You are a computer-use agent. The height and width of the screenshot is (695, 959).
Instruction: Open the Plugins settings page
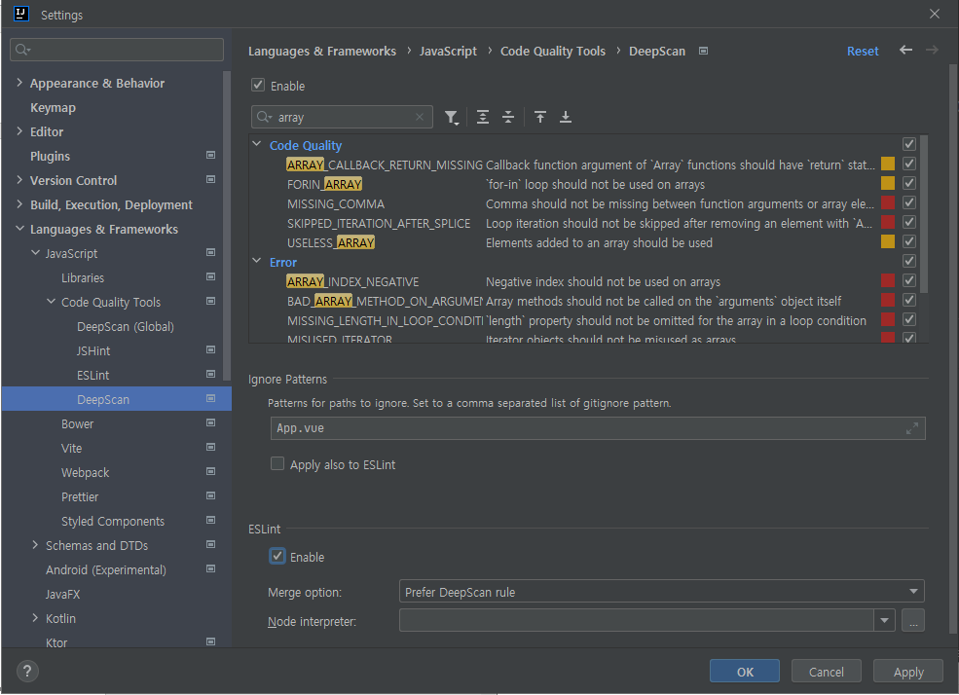click(x=51, y=157)
